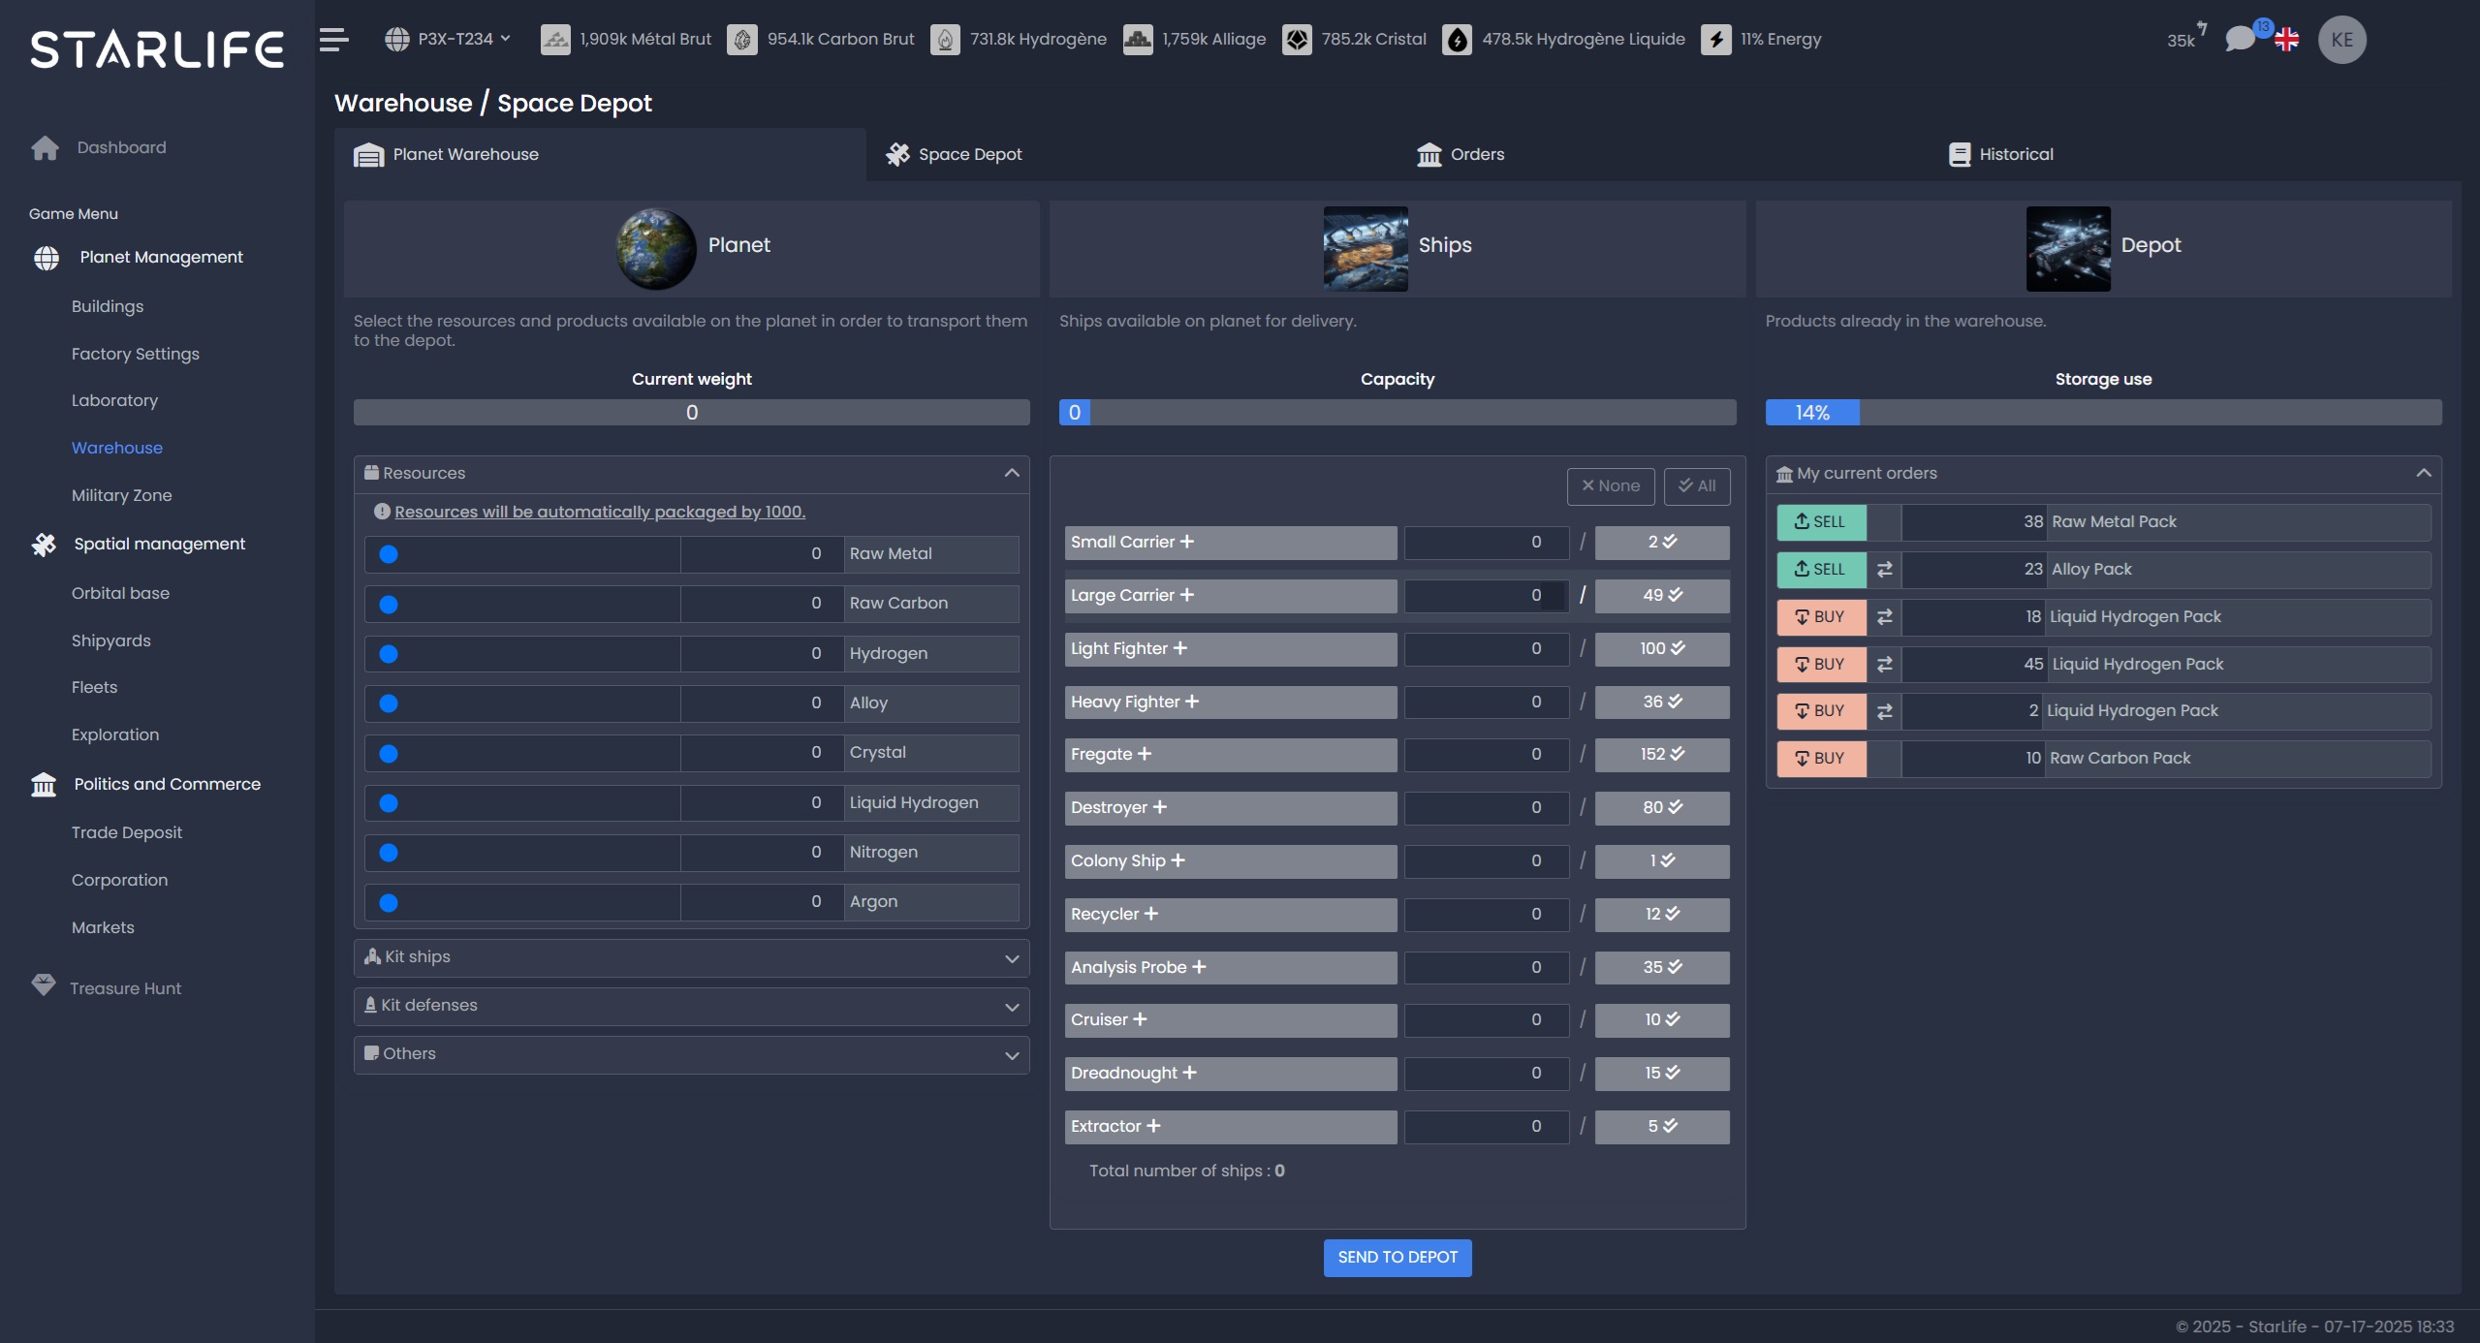Switch language via the UK flag

[x=2287, y=40]
